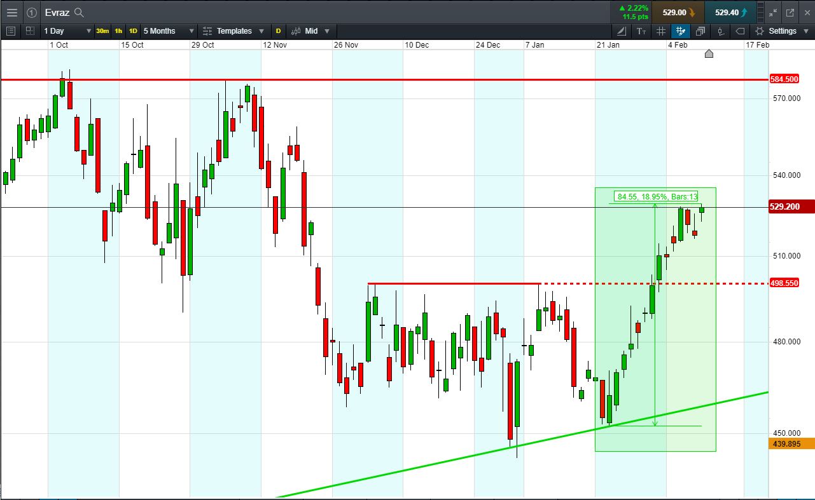
Task: Open the hamburger main menu
Action: click(x=12, y=12)
